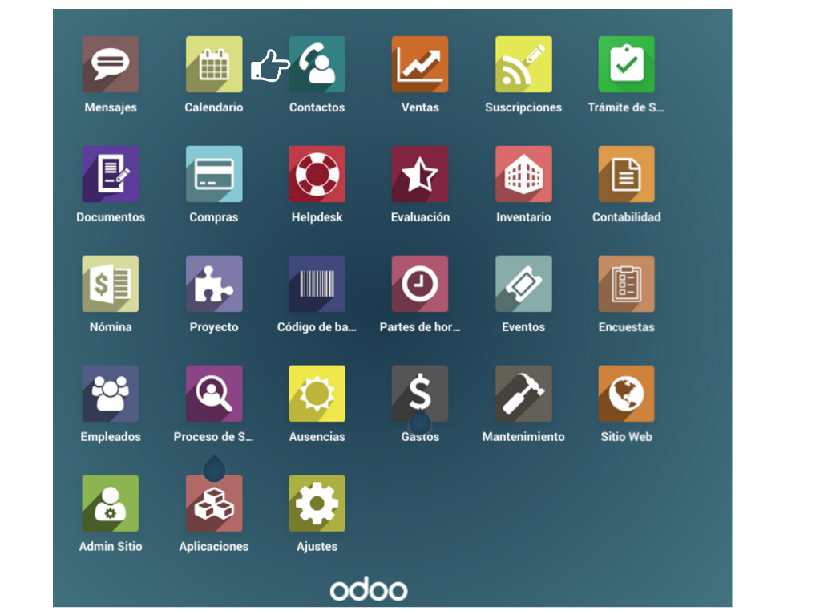Click the Sitio Web label
This screenshot has width=820, height=615.
point(626,437)
